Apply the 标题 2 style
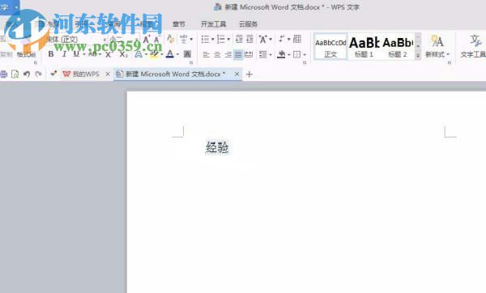Image resolution: width=486 pixels, height=293 pixels. (x=398, y=46)
